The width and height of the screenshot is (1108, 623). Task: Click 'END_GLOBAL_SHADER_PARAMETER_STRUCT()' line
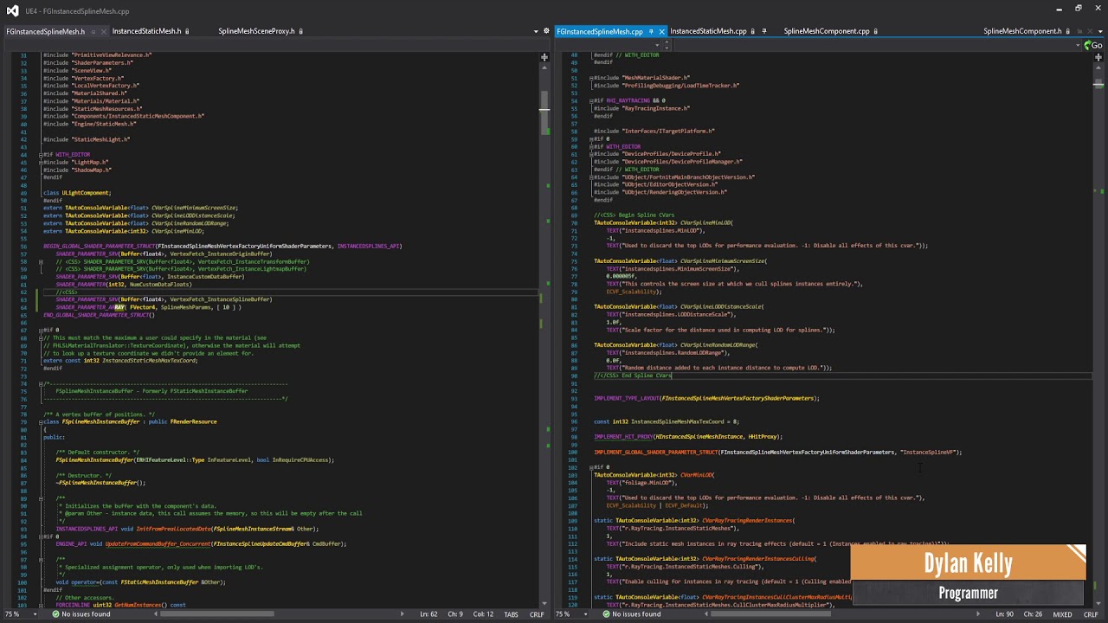99,315
